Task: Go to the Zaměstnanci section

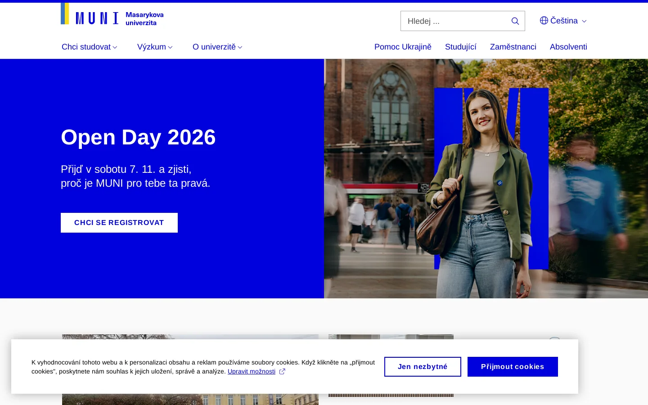Action: pyautogui.click(x=513, y=47)
